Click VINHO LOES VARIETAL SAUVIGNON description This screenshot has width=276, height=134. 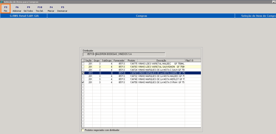(161, 67)
